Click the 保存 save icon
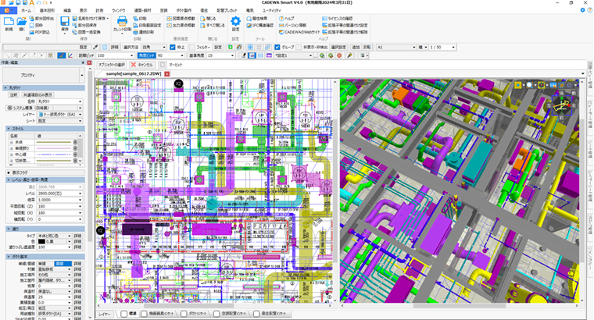Screen dimensions: 594x320 [64, 23]
